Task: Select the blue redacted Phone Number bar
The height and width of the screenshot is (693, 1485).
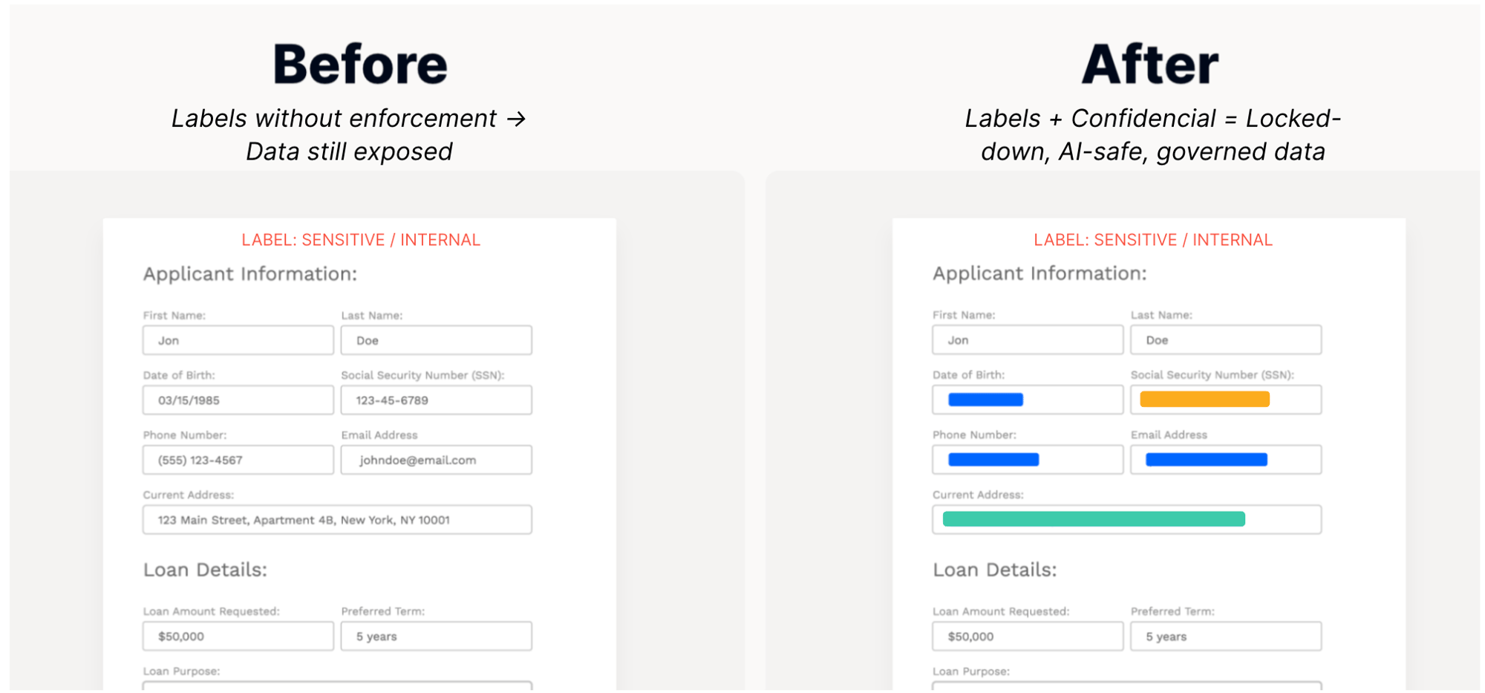Action: tap(993, 459)
